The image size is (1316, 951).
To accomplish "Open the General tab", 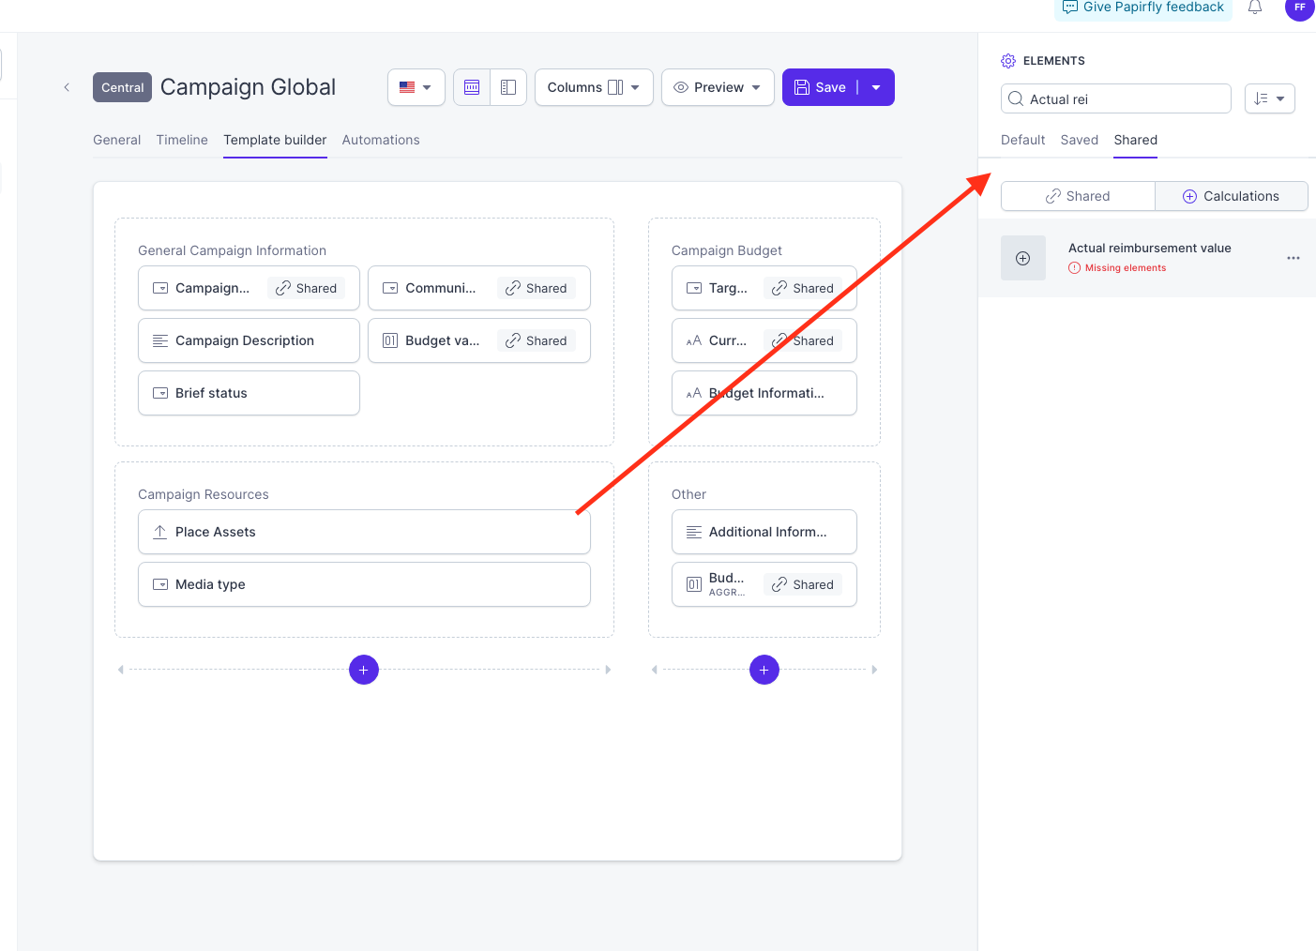I will 116,140.
